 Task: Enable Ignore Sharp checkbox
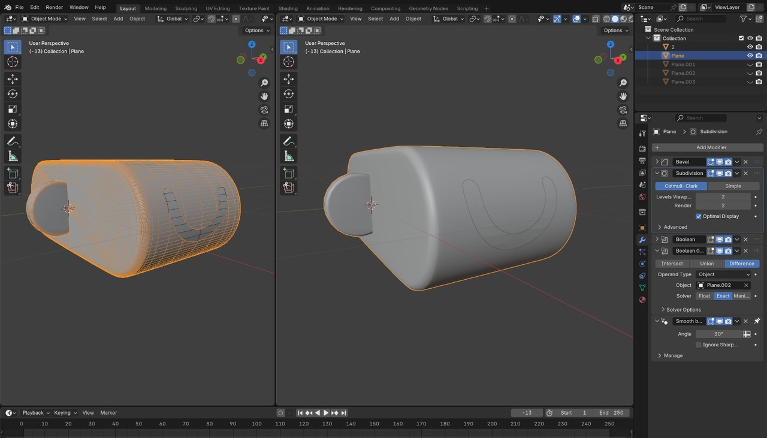(699, 345)
